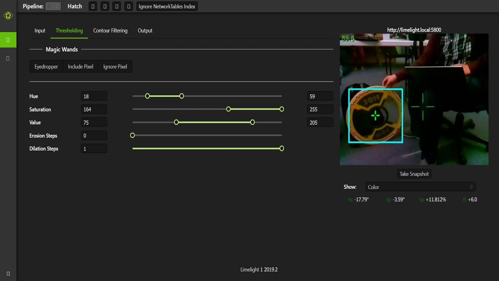499x281 pixels.
Task: Click the ta value +11.812%
Action: pyautogui.click(x=436, y=199)
